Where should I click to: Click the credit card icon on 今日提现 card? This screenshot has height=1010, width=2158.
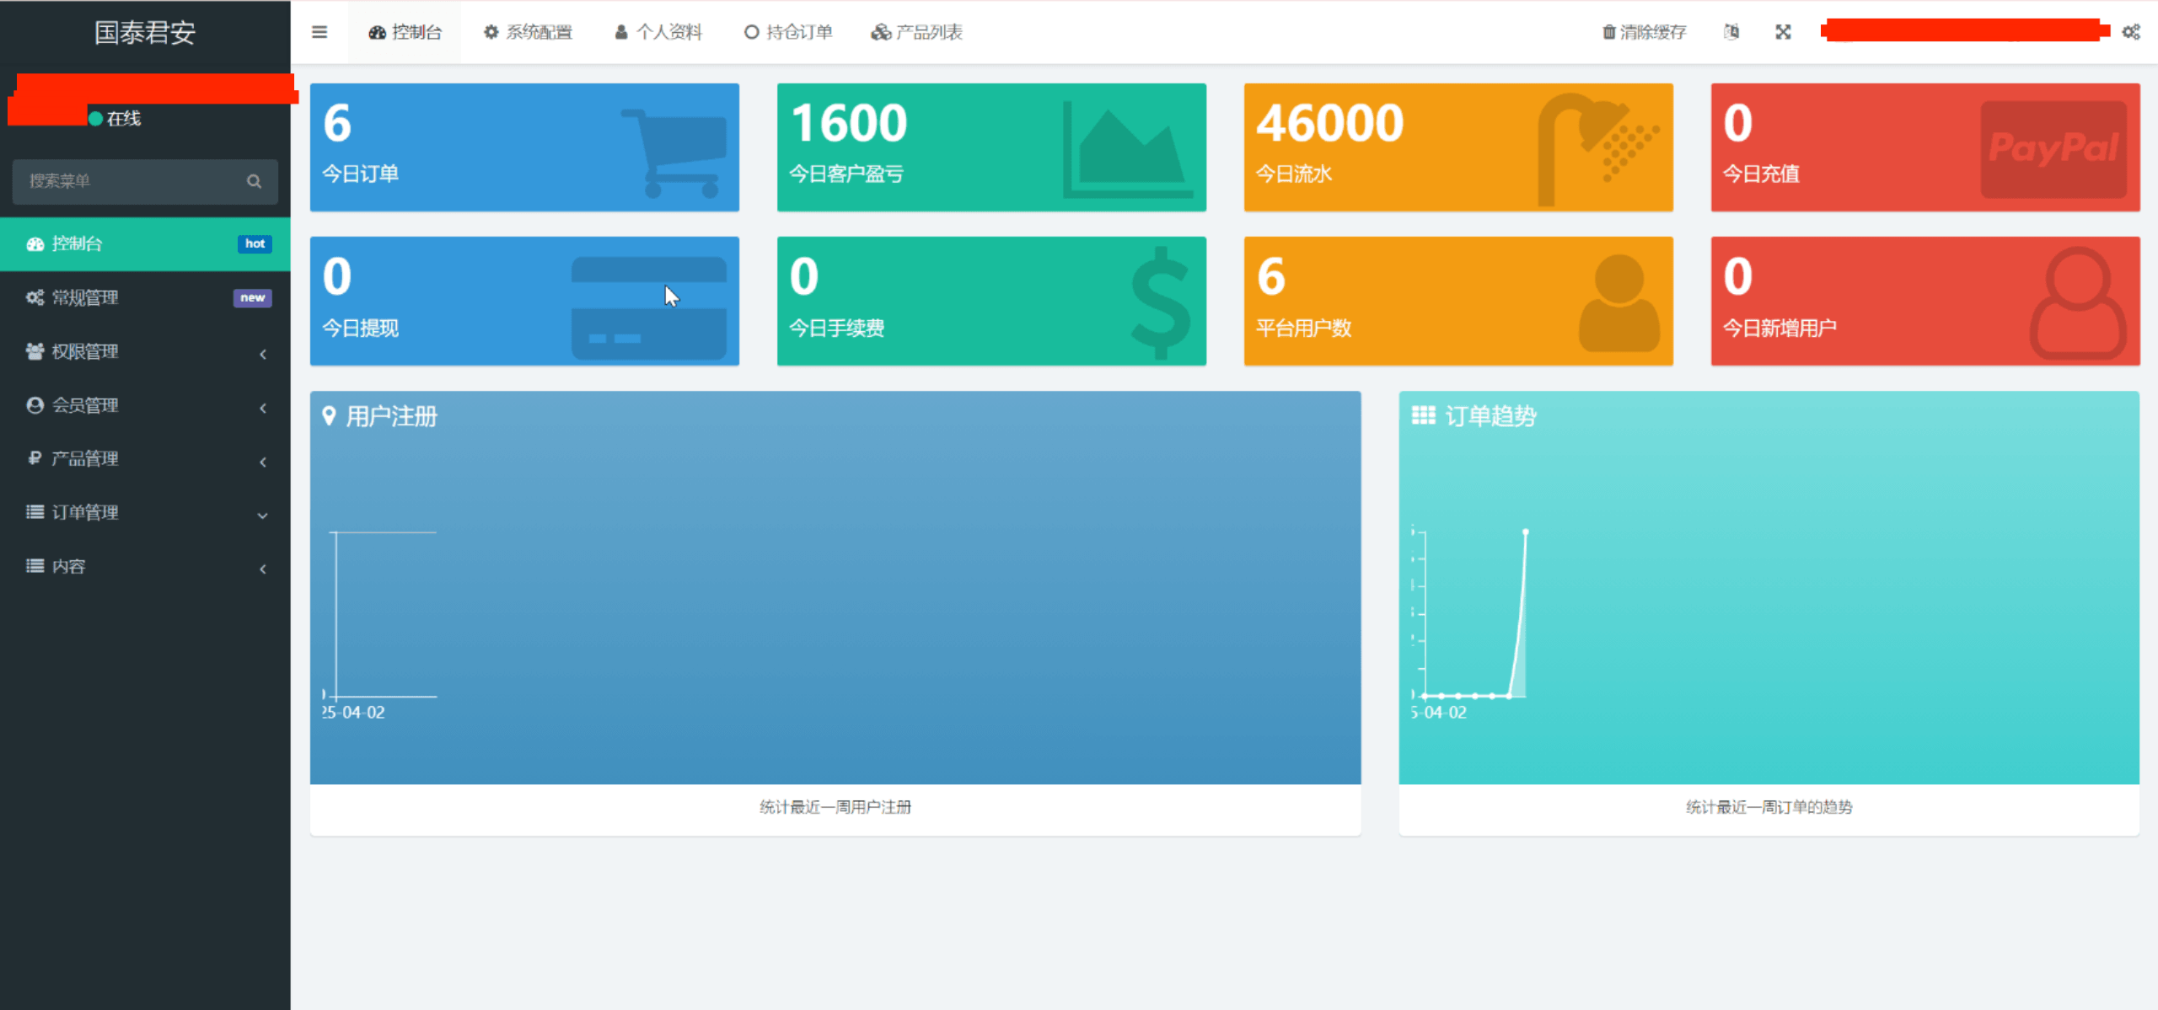648,307
